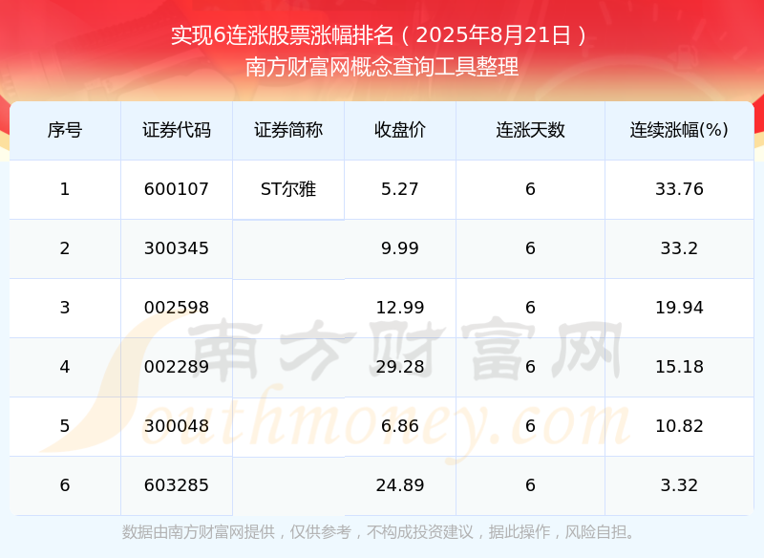Select stock code 600107
Image resolution: width=764 pixels, height=558 pixels.
[x=177, y=189]
